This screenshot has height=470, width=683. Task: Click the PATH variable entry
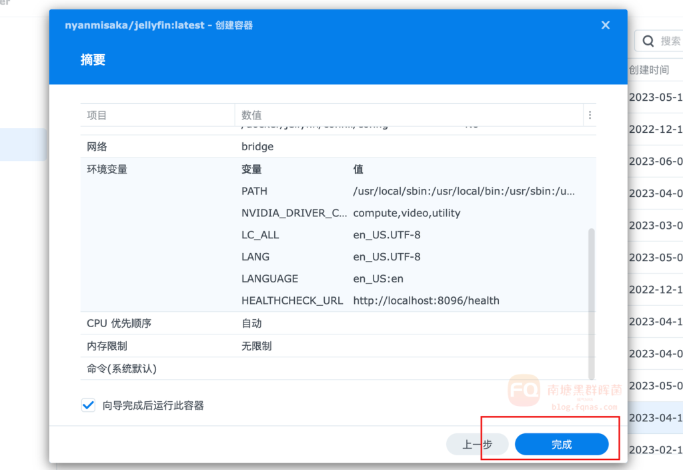(254, 192)
